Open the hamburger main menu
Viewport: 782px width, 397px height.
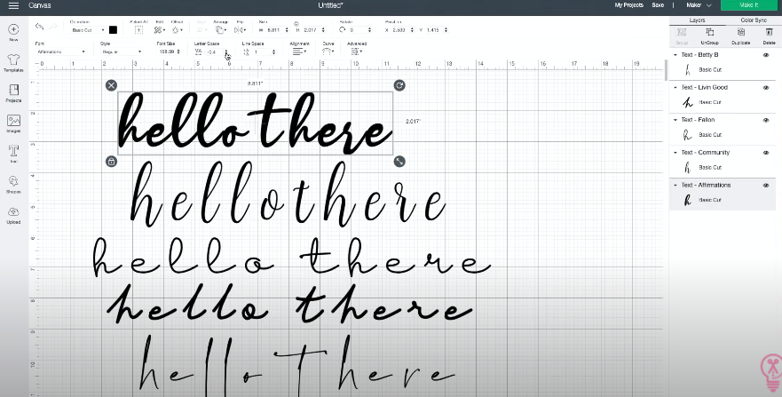13,5
